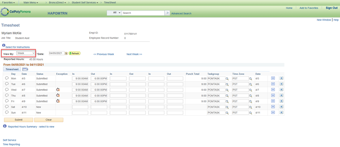Click the Search text field
This screenshot has height=147, width=340.
[x=143, y=13]
